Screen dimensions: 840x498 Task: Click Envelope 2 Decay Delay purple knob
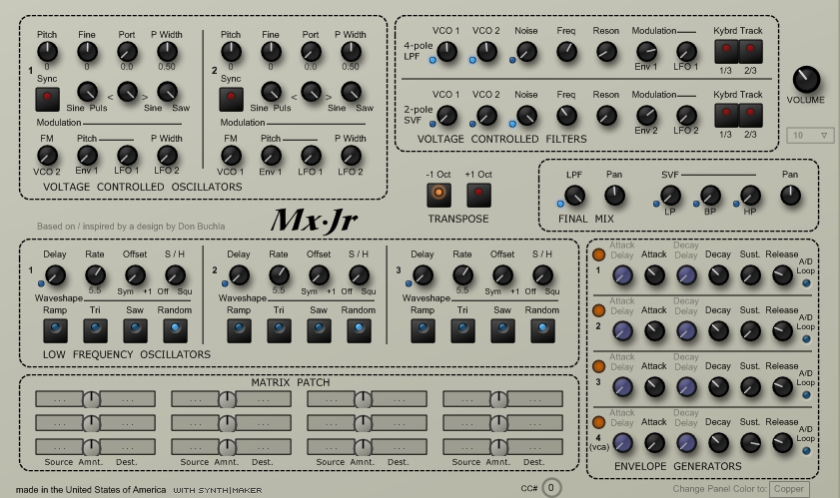(x=686, y=331)
